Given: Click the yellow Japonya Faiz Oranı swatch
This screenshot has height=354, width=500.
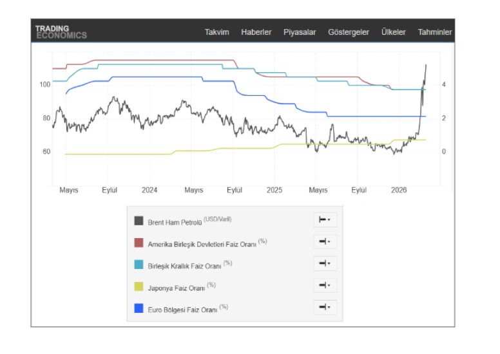Looking at the screenshot, I should pos(139,286).
